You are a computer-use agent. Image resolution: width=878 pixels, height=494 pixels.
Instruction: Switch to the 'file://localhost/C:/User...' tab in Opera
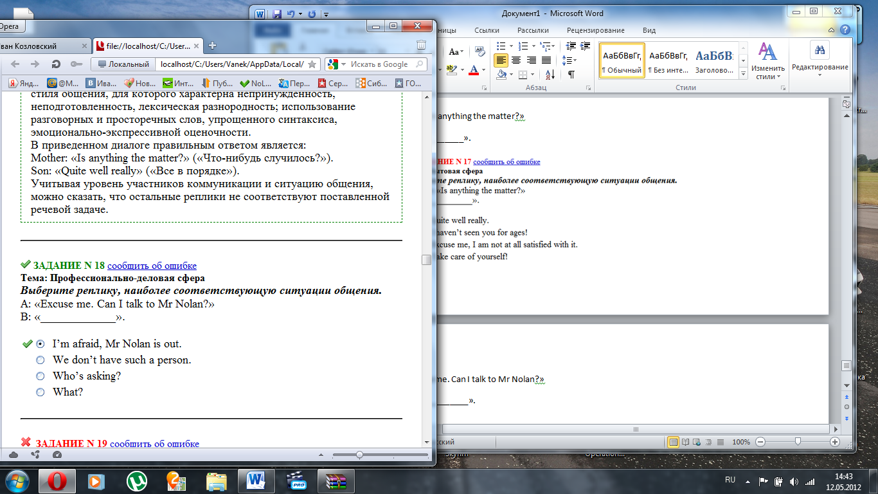148,46
